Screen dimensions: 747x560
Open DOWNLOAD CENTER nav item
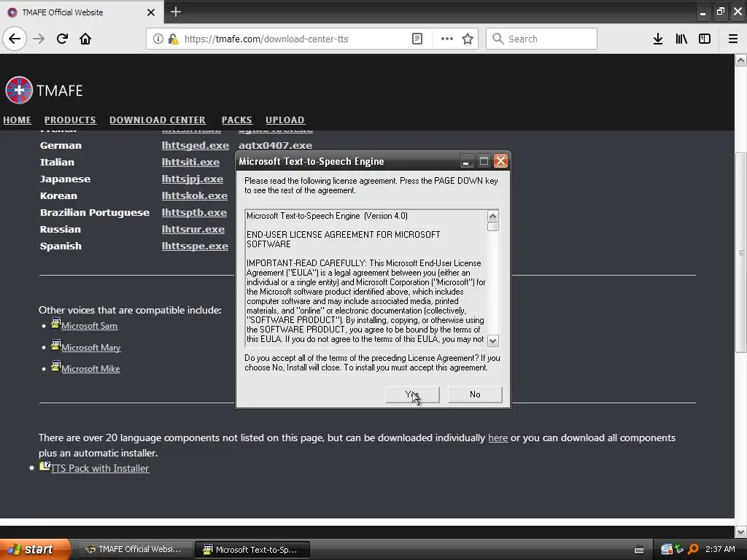click(158, 120)
